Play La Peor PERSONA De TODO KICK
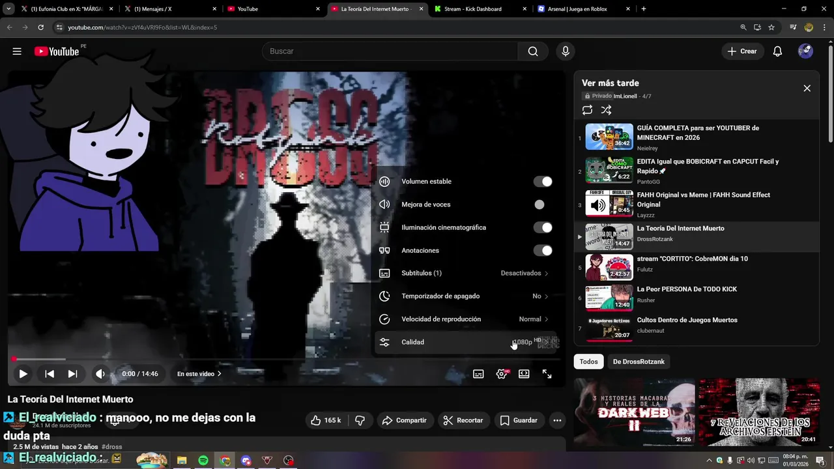Viewport: 834px width, 469px height. [x=697, y=297]
